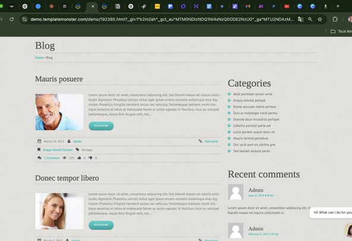The image size is (352, 241).
Task: Open the Mauris posuere post title
Action: point(59,79)
